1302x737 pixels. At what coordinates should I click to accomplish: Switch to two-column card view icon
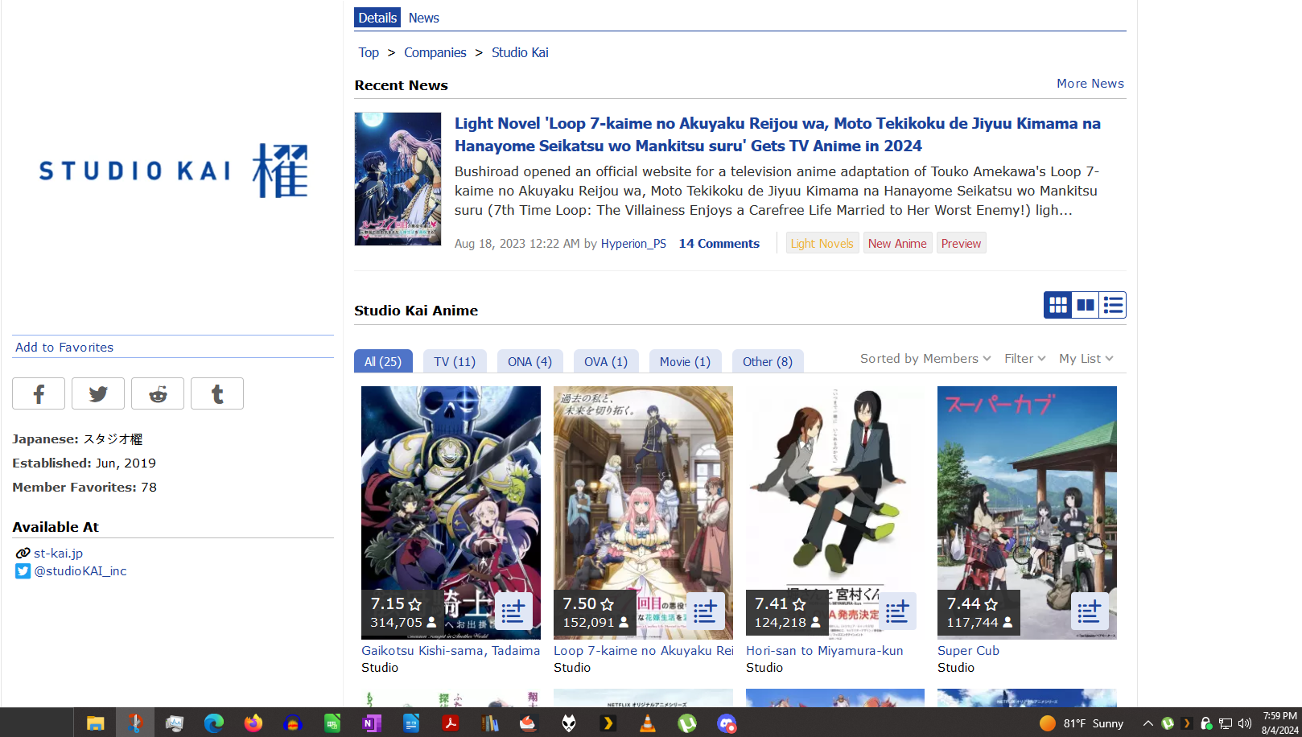click(1086, 305)
